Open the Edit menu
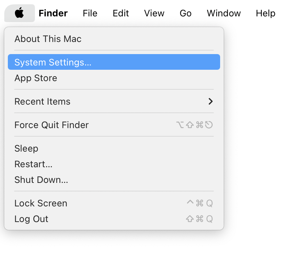Image resolution: width=291 pixels, height=253 pixels. [120, 14]
